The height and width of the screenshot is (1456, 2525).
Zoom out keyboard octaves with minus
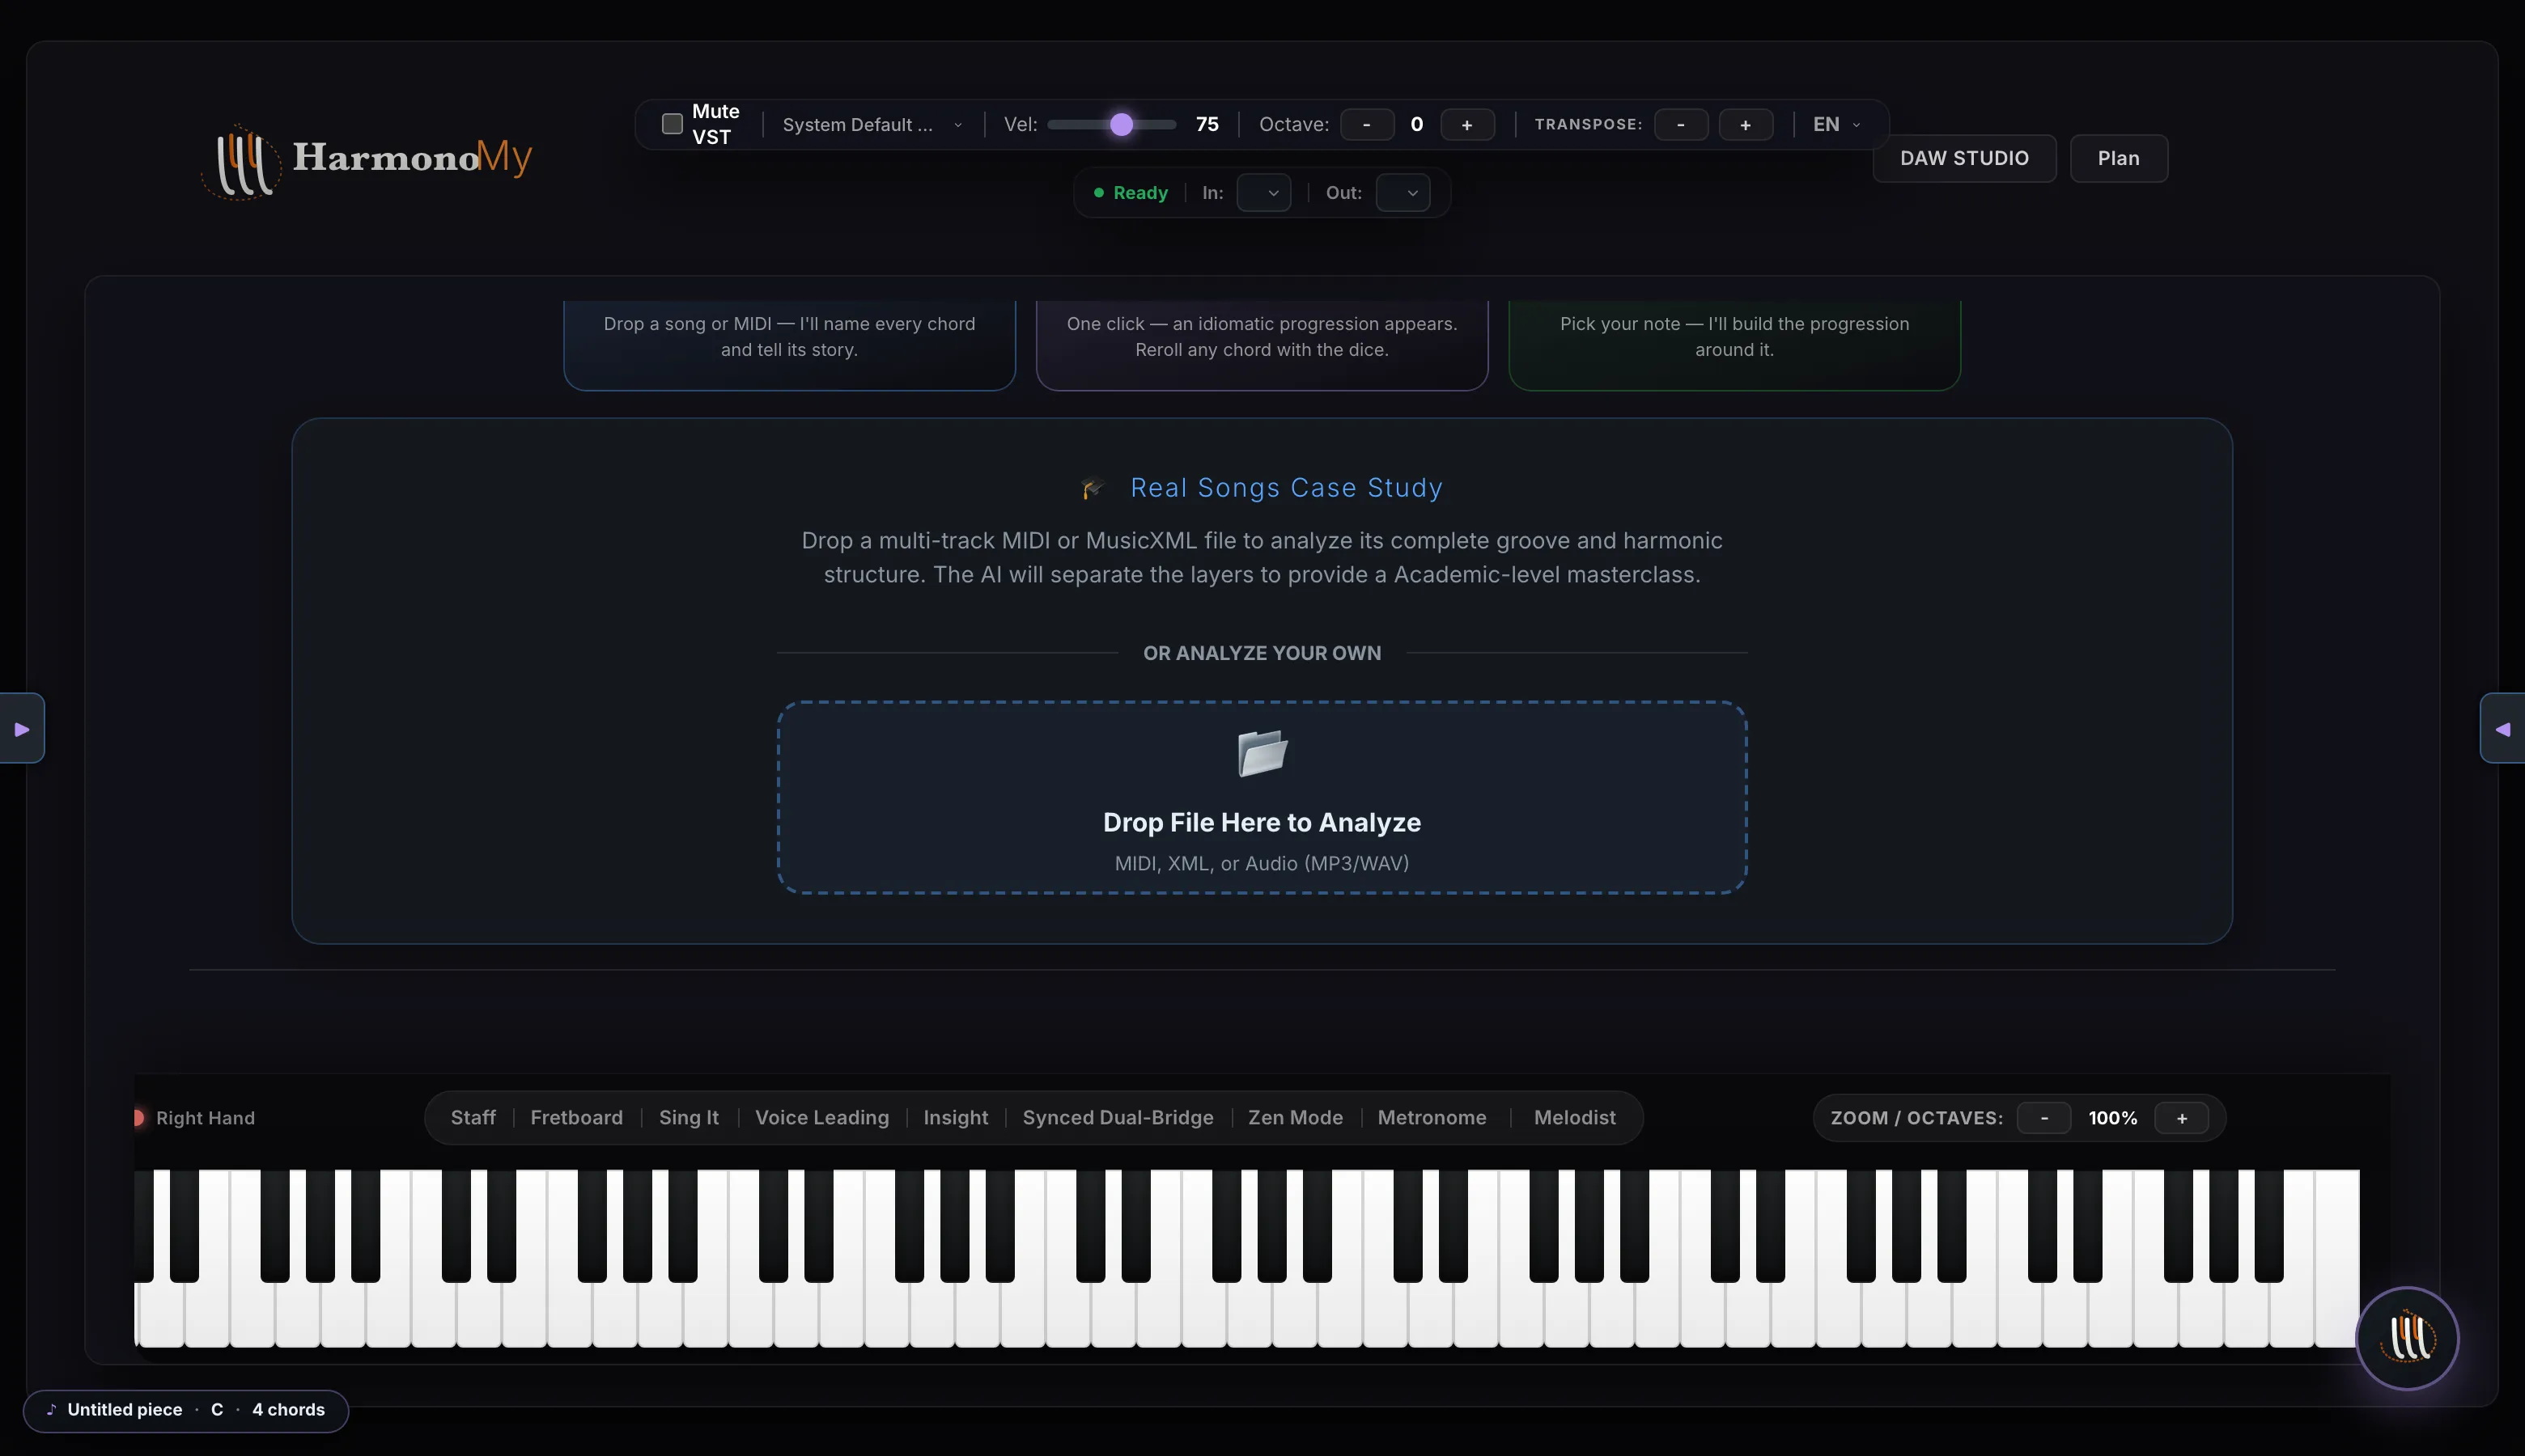pyautogui.click(x=2043, y=1118)
